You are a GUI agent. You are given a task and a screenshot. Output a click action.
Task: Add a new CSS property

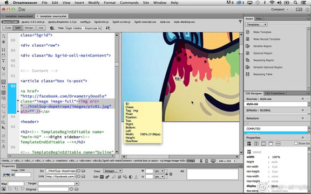click(x=303, y=137)
